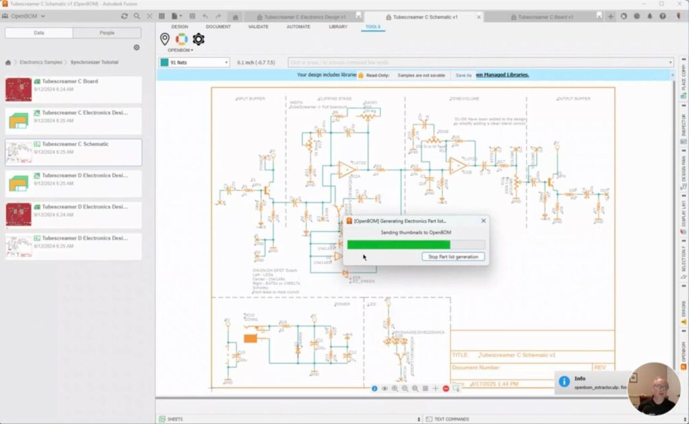The image size is (689, 424).
Task: Open the LIBRARY ribbon tab
Action: pyautogui.click(x=338, y=27)
